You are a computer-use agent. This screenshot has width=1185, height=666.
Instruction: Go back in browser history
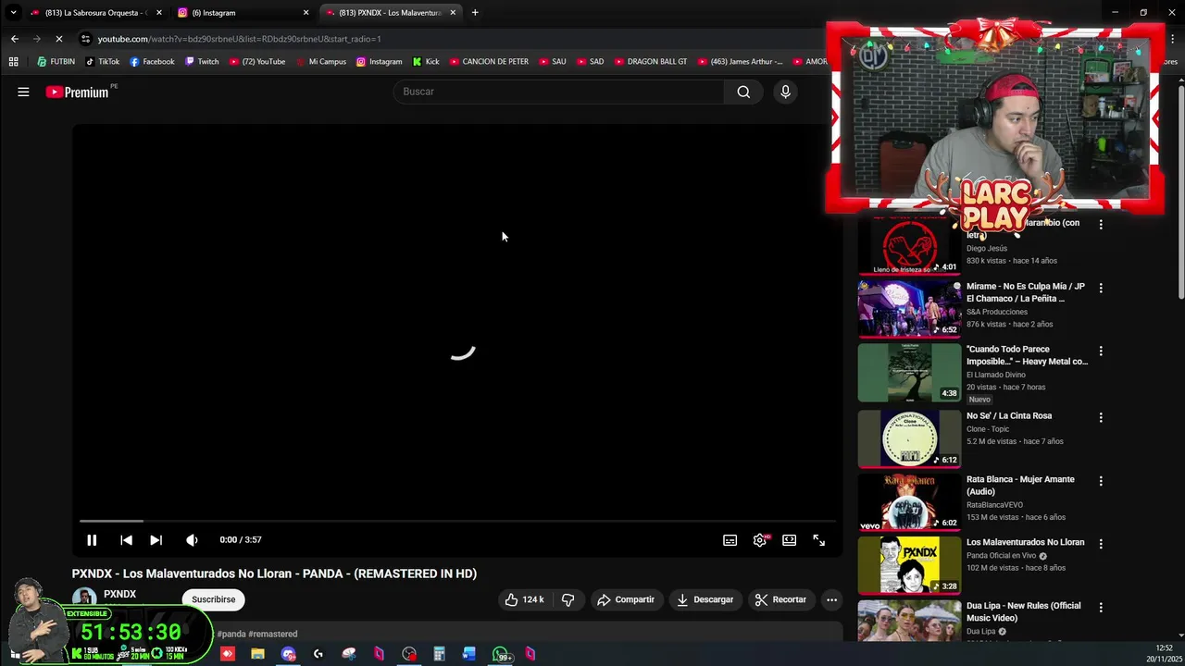pyautogui.click(x=15, y=39)
